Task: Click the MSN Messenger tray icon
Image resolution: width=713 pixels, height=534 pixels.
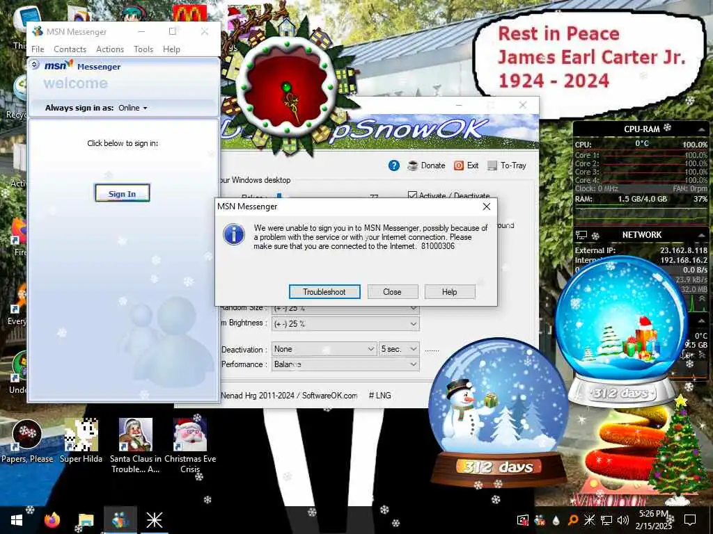Action: click(540, 520)
